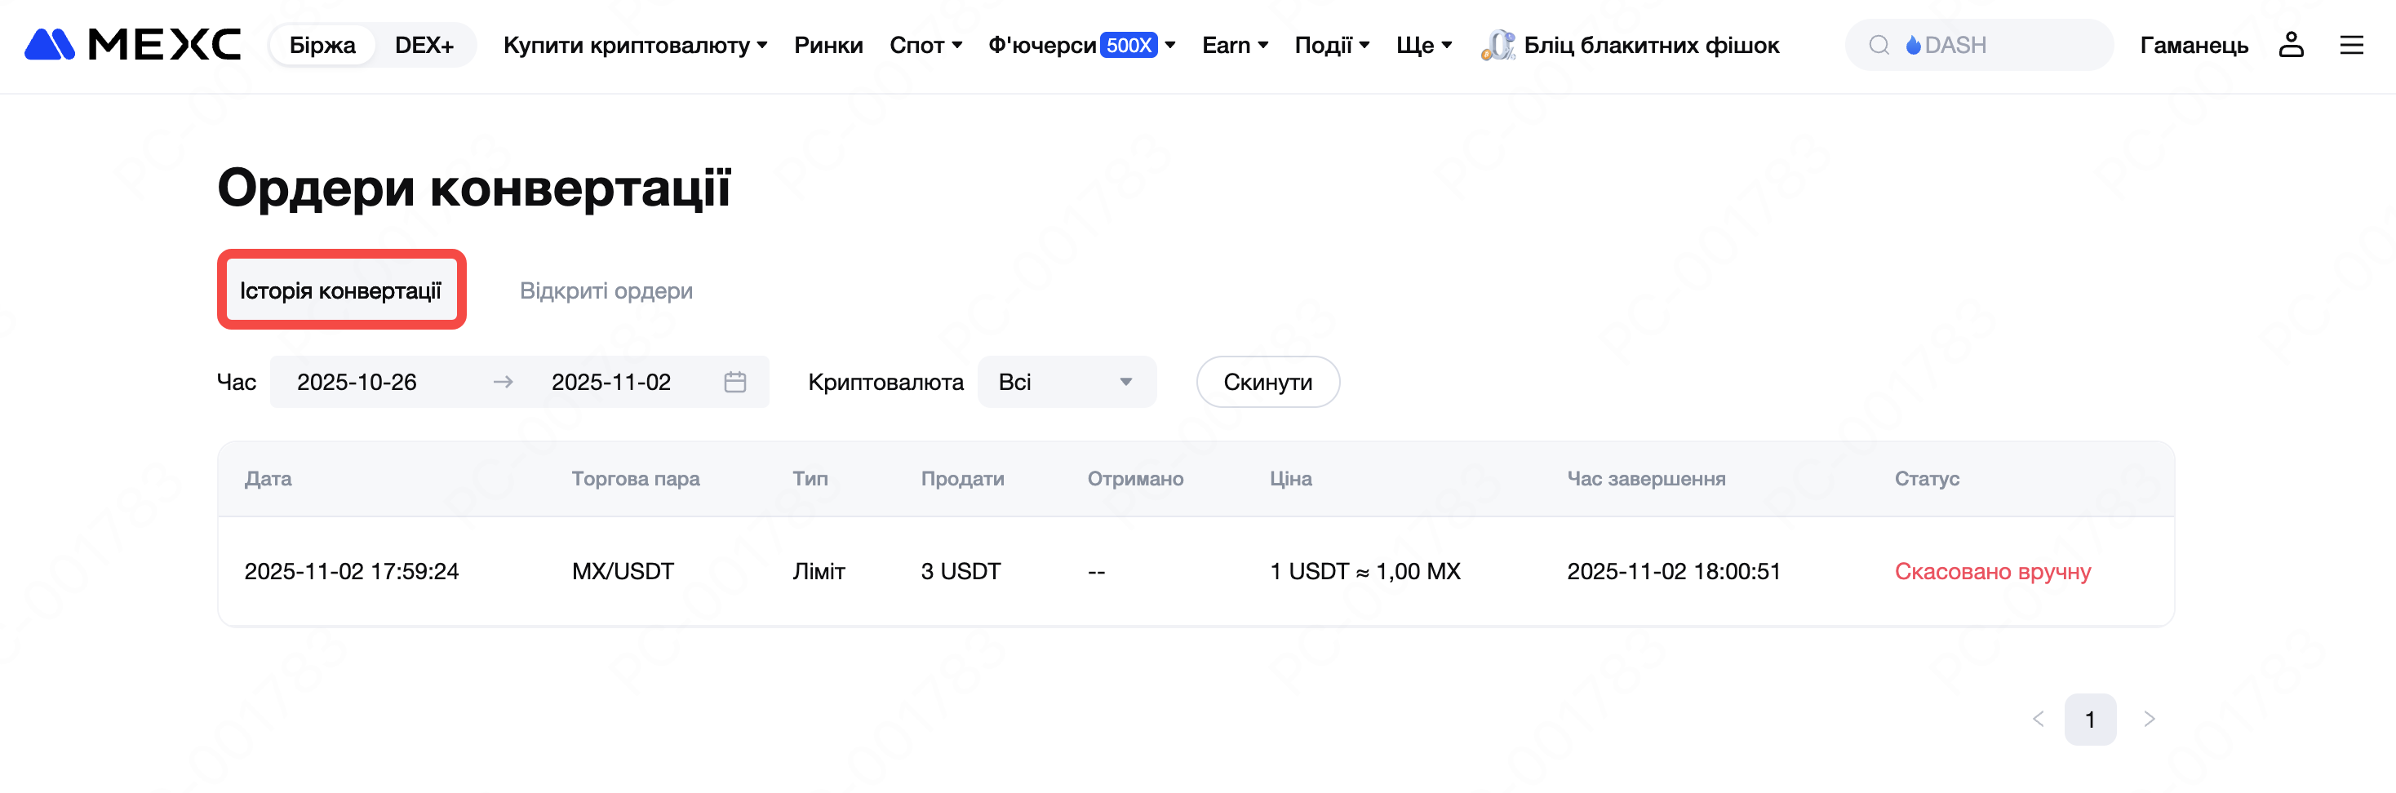The width and height of the screenshot is (2396, 793).
Task: Click the start date 2025-10-26 field
Action: coord(357,382)
